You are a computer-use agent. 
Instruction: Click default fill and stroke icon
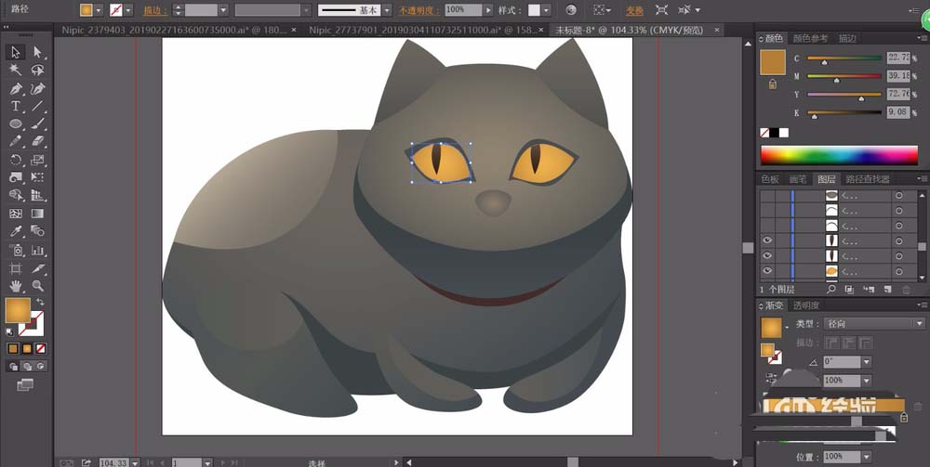pos(9,332)
